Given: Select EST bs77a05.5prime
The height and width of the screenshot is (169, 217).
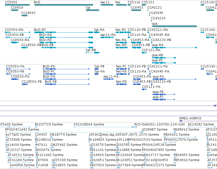Looking at the screenshot, I should pos(7,137).
